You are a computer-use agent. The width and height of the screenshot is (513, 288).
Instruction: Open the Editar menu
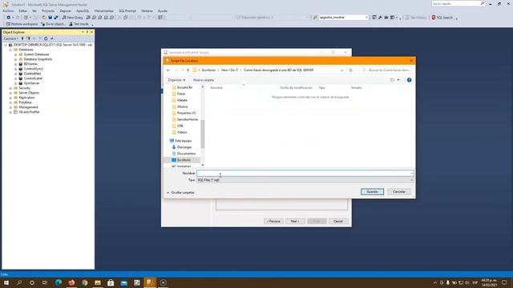(x=23, y=10)
